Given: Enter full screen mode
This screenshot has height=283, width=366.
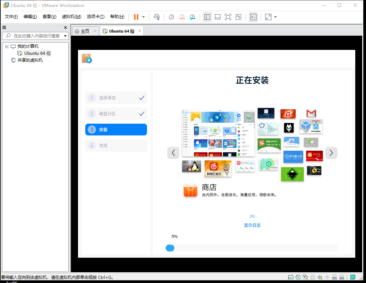Looking at the screenshot, I should click(x=228, y=17).
